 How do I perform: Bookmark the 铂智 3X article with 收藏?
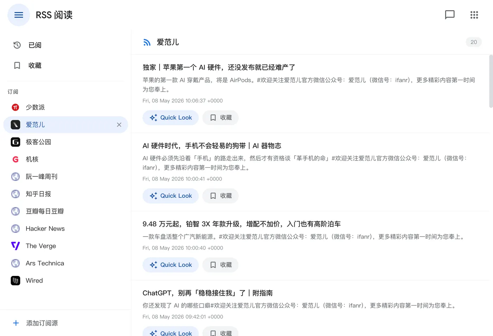[x=220, y=265]
